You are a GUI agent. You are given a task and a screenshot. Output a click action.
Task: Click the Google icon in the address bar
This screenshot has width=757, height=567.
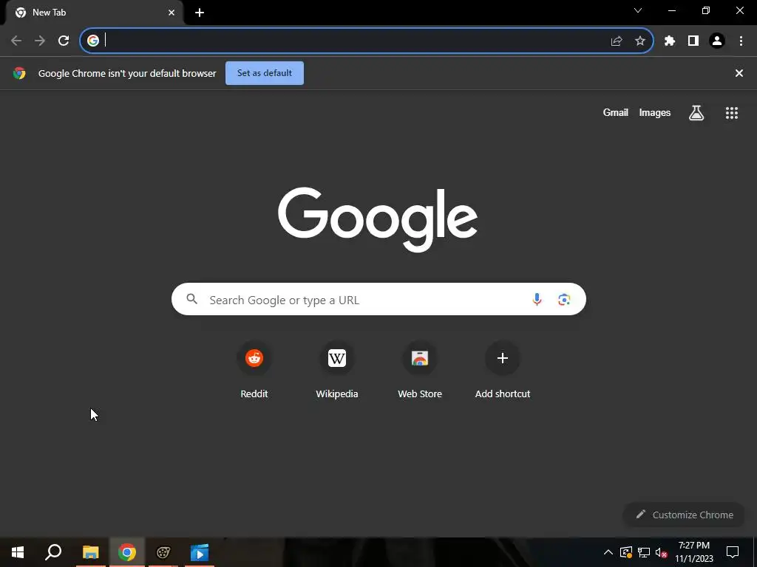click(93, 41)
